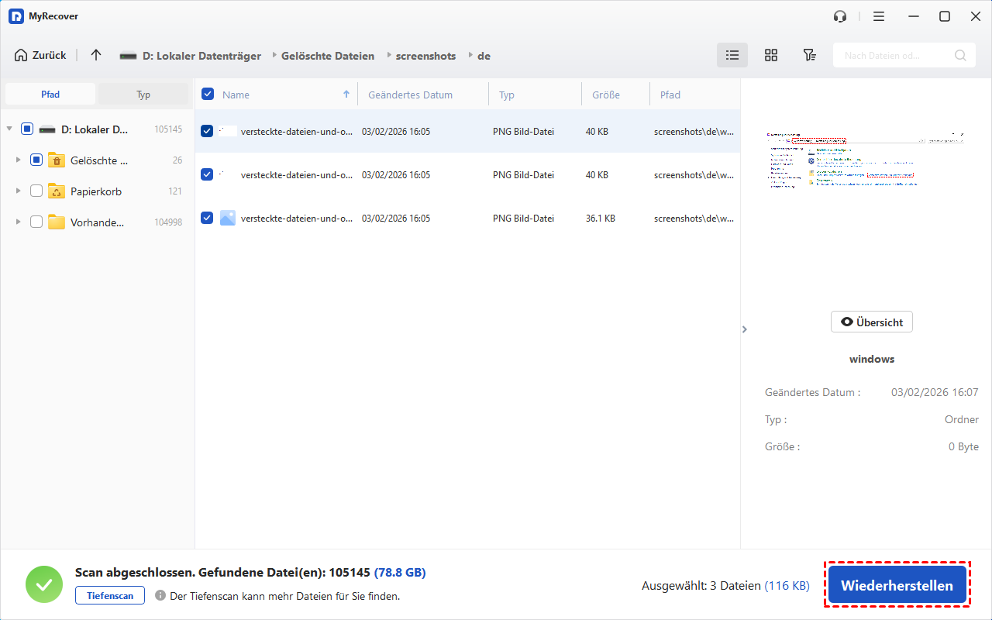Start a Tiefenscan
The height and width of the screenshot is (620, 992).
pos(110,596)
